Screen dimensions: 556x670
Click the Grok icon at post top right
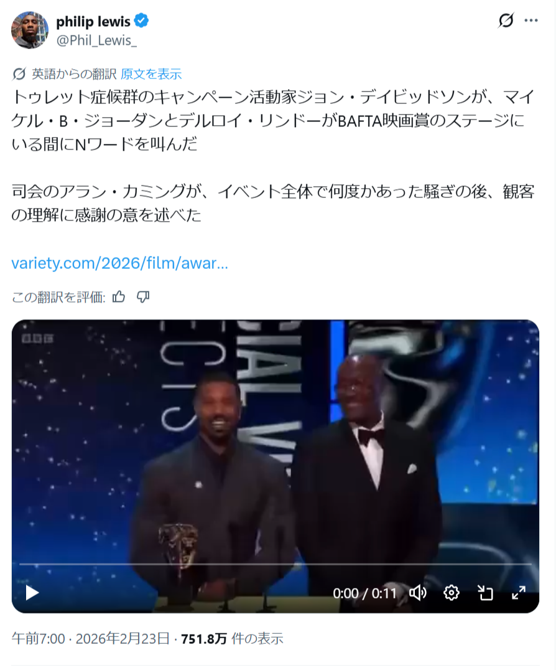(506, 20)
